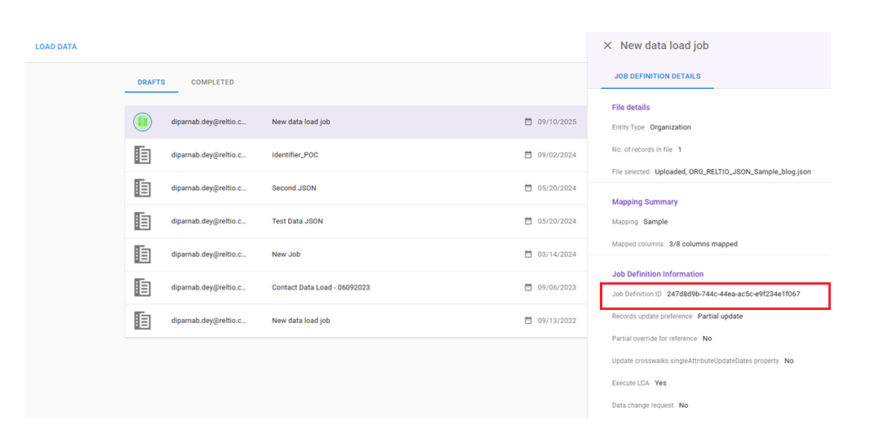Select the New Job draft
Image resolution: width=870 pixels, height=425 pixels.
pyautogui.click(x=356, y=255)
